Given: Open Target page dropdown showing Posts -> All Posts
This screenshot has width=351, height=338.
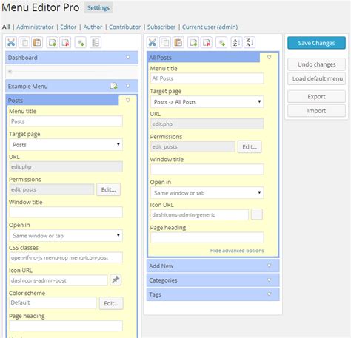Looking at the screenshot, I should click(207, 102).
